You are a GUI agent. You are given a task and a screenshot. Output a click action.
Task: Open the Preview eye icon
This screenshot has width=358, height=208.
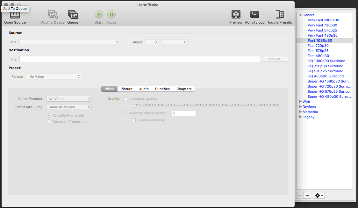[x=236, y=14]
